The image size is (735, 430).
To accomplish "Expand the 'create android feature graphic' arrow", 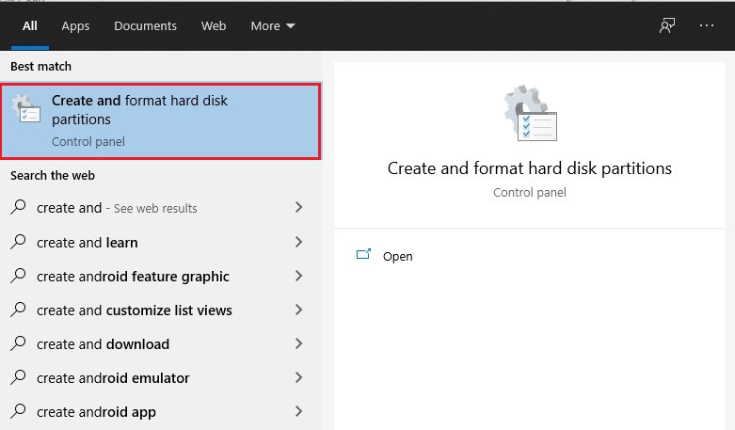I will pos(298,276).
